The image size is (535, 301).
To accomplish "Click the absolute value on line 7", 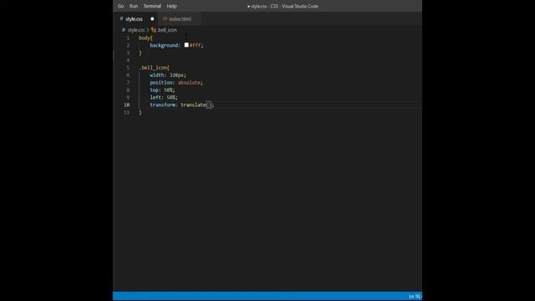I will point(189,83).
